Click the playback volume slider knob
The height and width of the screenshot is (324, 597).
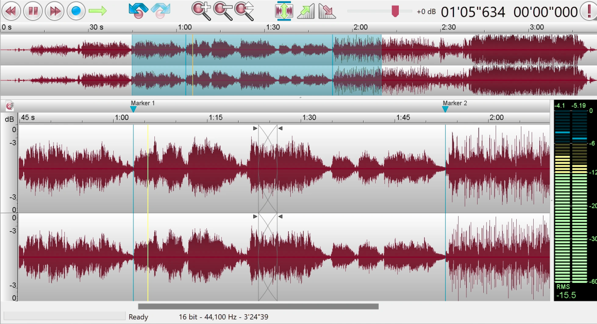coord(395,11)
